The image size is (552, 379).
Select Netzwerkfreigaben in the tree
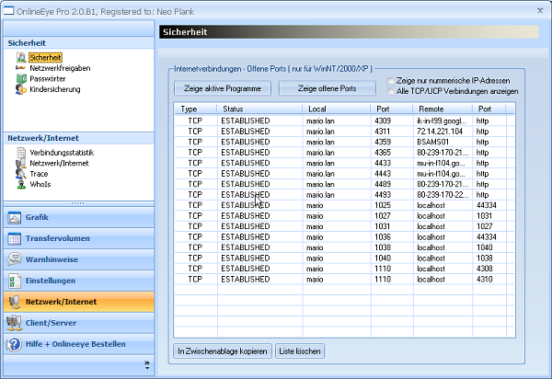pyautogui.click(x=60, y=68)
